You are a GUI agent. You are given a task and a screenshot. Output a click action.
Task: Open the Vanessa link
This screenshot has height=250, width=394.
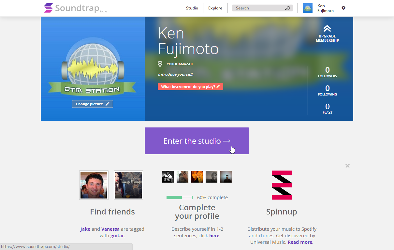(x=110, y=229)
